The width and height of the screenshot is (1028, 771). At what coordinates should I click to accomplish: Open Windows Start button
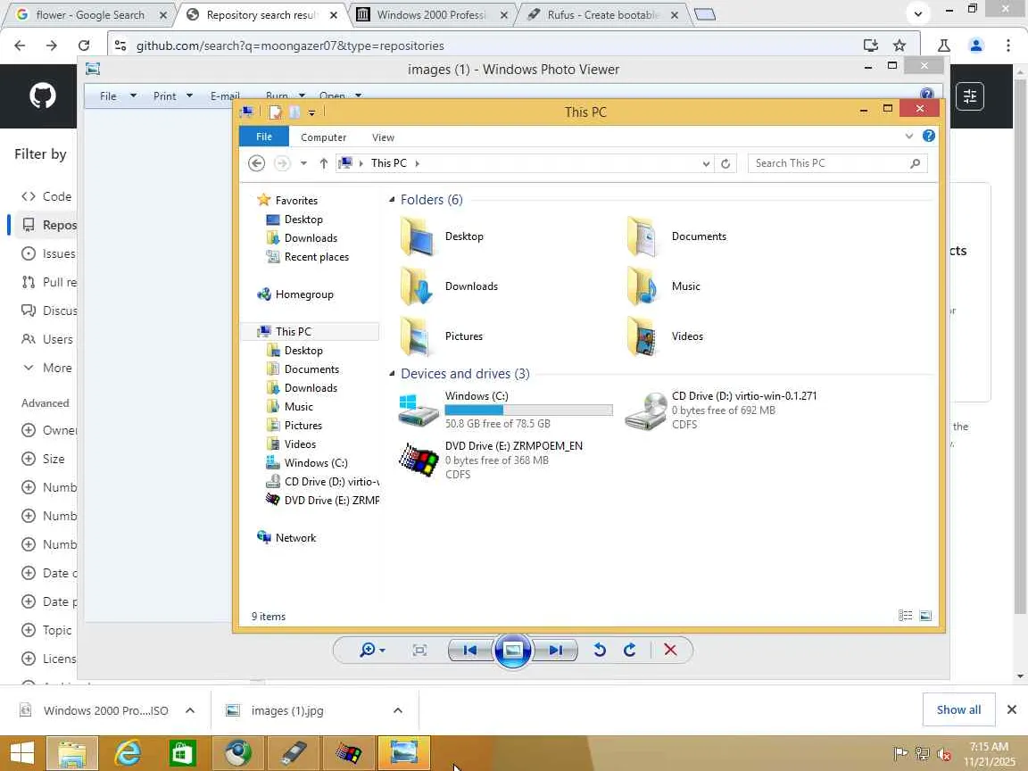(x=22, y=752)
